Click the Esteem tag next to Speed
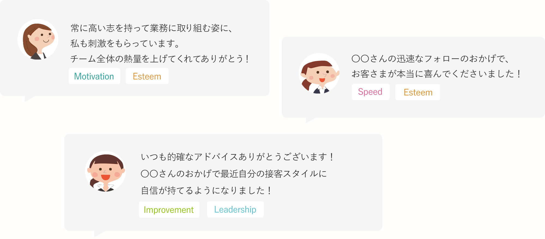Viewport: 545px width, 239px height. (418, 92)
